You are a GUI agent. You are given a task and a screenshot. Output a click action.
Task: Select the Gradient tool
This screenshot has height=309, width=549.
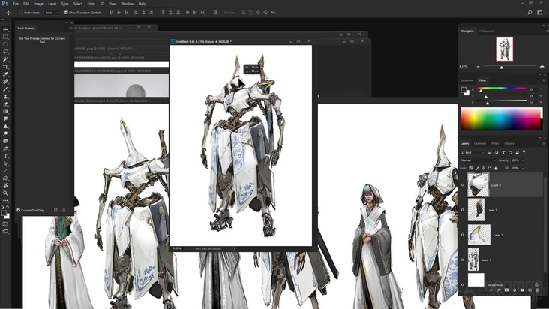coord(5,111)
